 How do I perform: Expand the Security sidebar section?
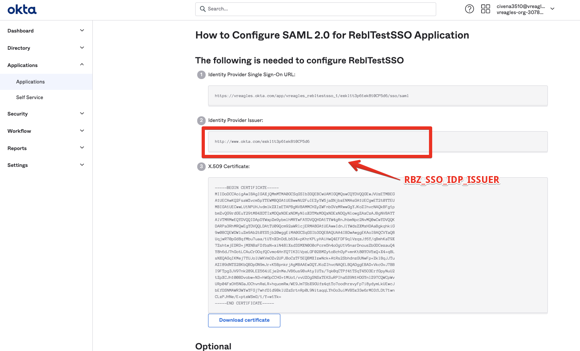coord(82,114)
